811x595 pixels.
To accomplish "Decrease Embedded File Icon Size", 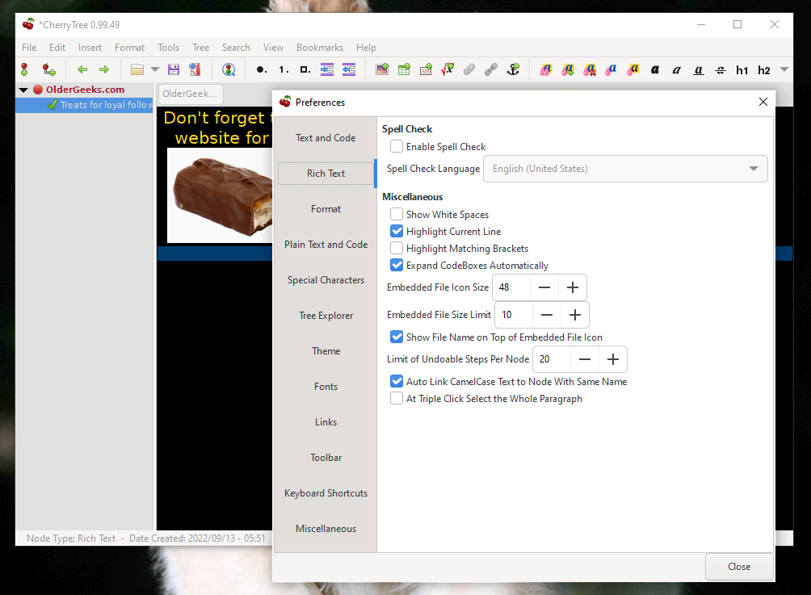I will click(x=544, y=287).
